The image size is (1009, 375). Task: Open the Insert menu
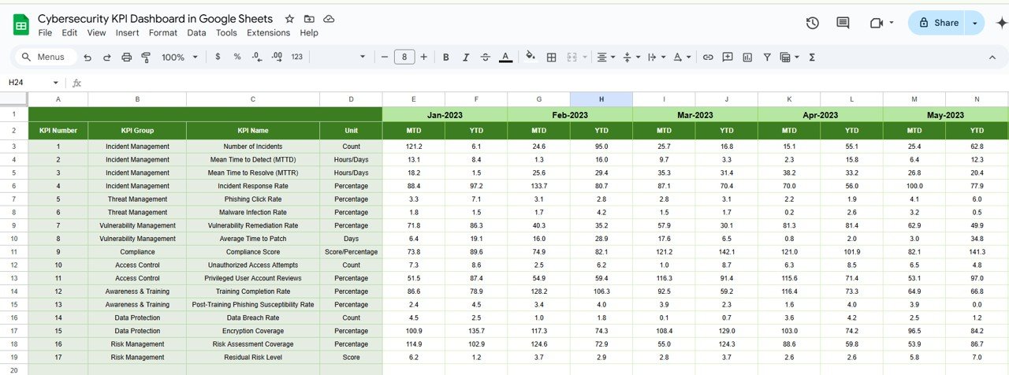(x=127, y=33)
